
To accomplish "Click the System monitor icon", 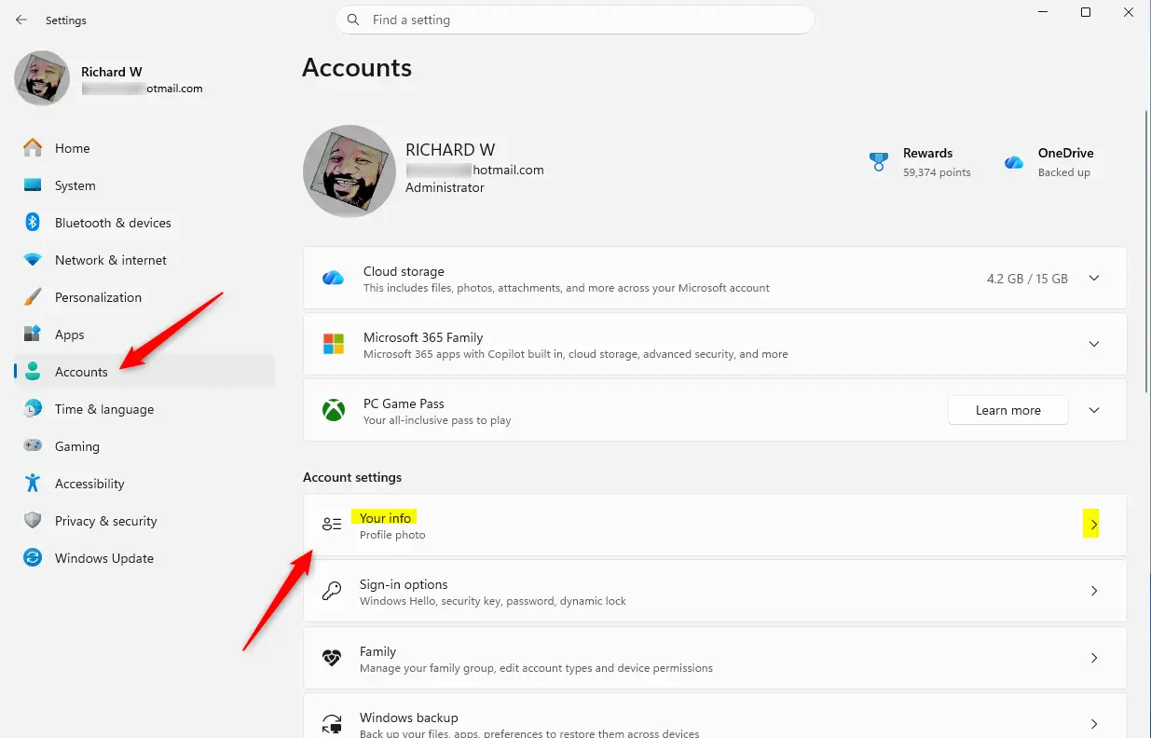I will click(33, 185).
